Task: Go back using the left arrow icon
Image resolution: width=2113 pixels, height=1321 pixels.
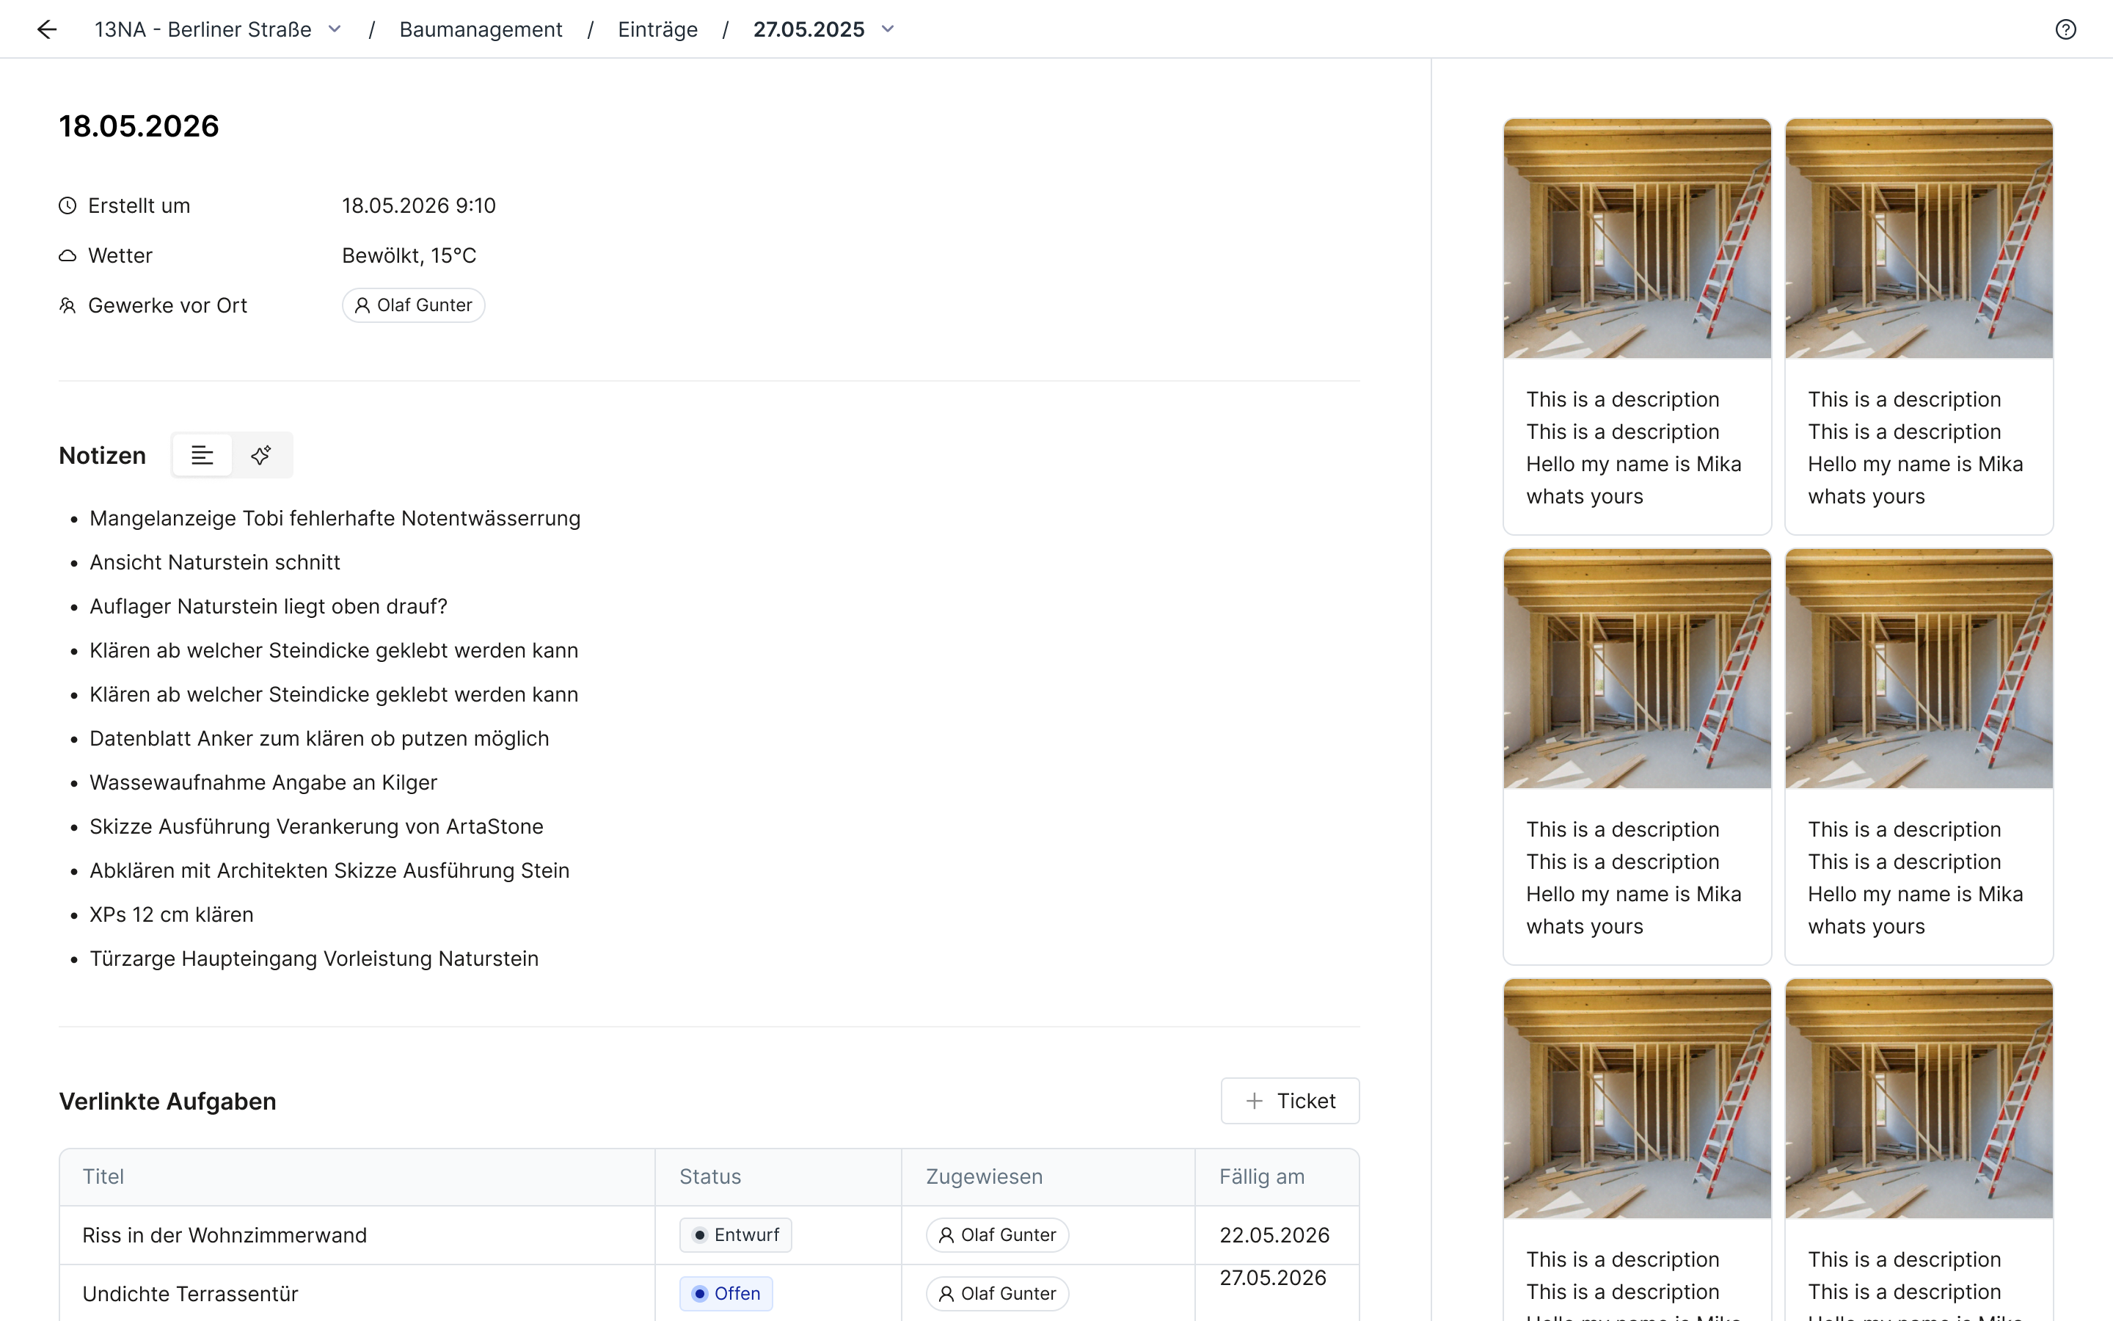Action: (47, 29)
